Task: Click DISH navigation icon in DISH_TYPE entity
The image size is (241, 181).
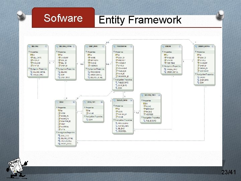Action: pyautogui.click(x=87, y=119)
